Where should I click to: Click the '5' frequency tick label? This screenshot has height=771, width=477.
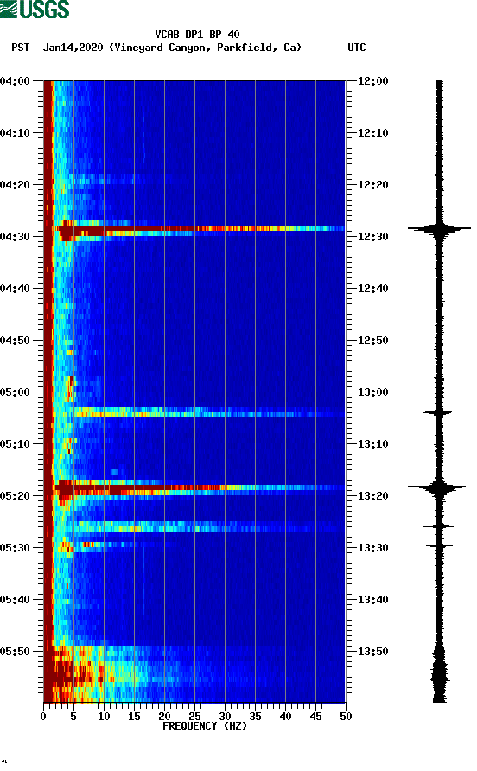73,717
